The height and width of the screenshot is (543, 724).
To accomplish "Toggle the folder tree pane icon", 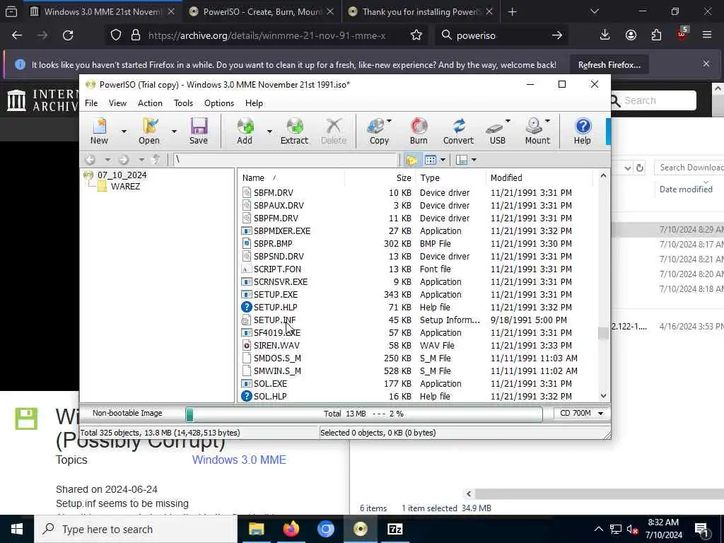I will pyautogui.click(x=411, y=160).
